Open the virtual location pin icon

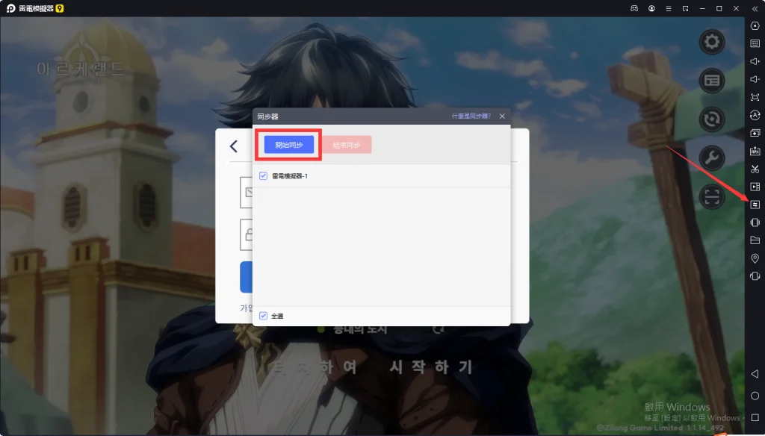click(755, 258)
